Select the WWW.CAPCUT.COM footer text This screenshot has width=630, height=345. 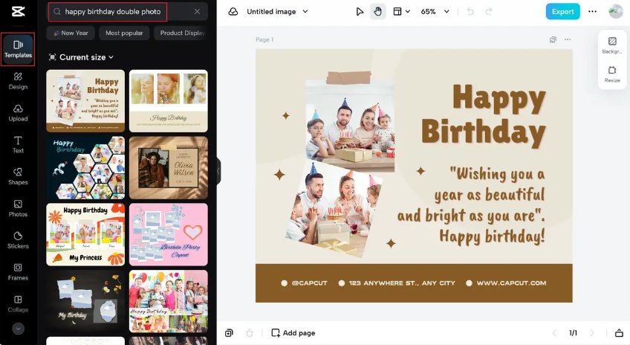point(511,283)
